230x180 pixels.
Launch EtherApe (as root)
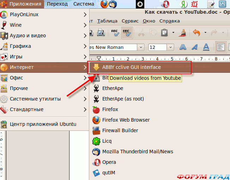pyautogui.click(x=160, y=99)
